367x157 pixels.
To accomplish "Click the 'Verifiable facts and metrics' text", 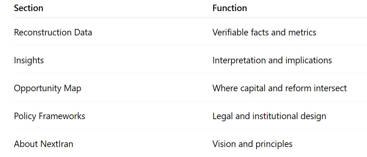I will [x=264, y=33].
